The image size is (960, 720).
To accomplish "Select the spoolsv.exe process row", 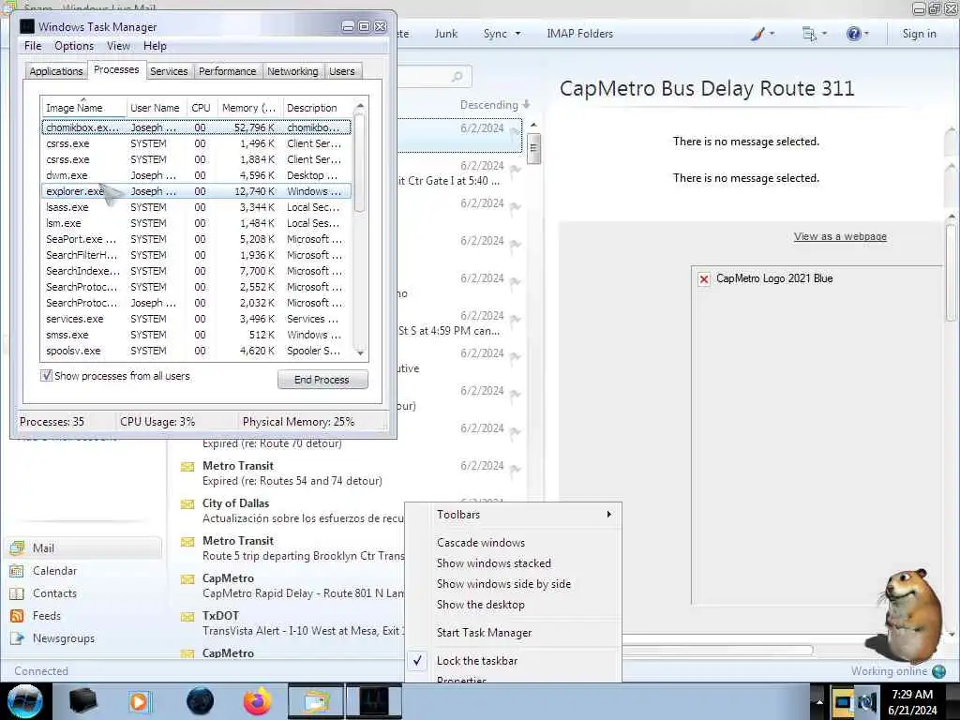I will click(x=196, y=351).
